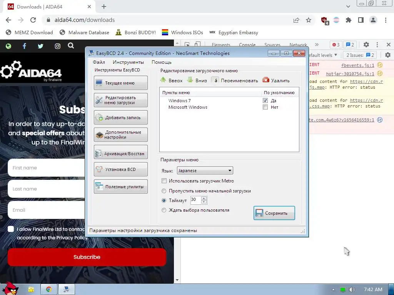Decrease timeout with the spinner down arrow

coord(204,202)
